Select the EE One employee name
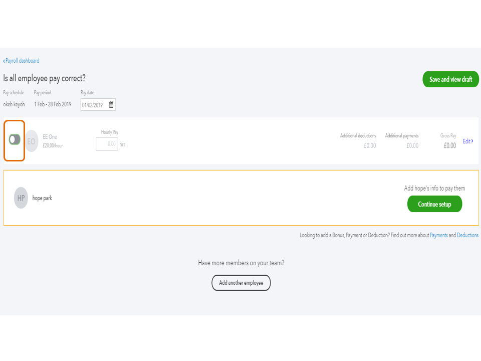 [x=50, y=137]
